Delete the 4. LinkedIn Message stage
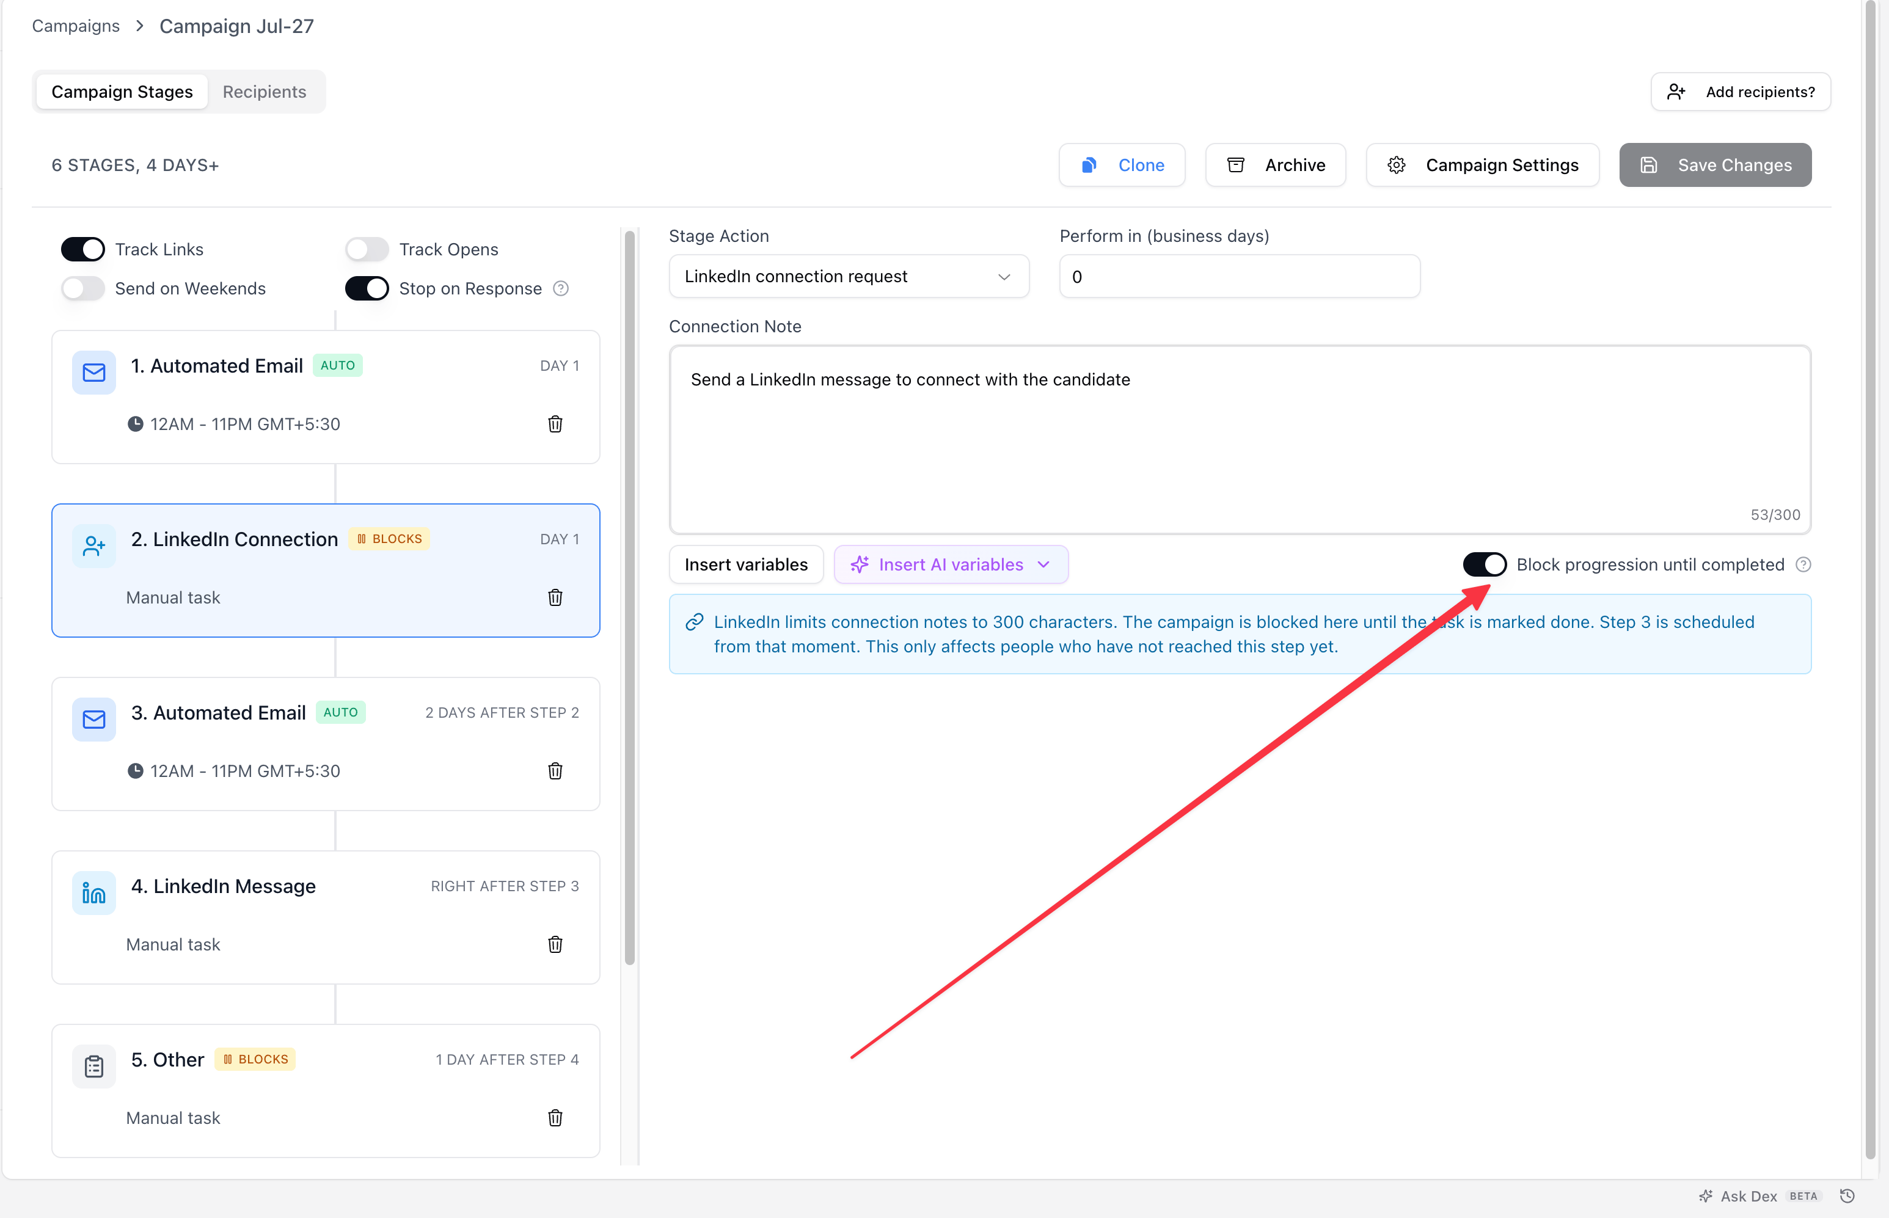Screen dimensions: 1889x1218 tap(555, 944)
